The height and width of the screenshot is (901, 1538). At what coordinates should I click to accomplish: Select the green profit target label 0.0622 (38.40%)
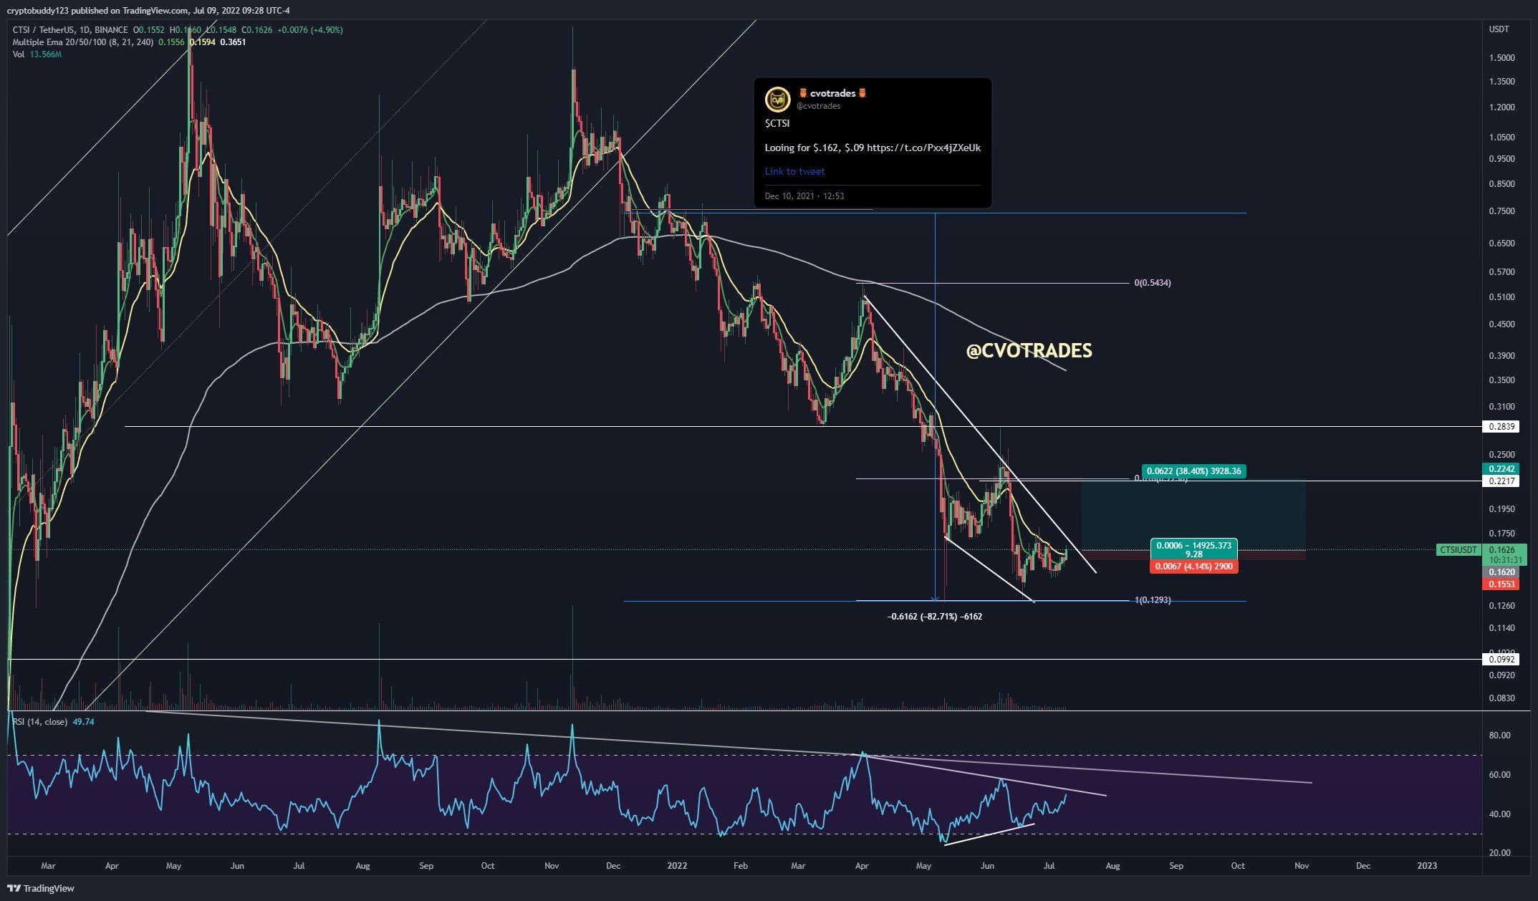[x=1193, y=471]
